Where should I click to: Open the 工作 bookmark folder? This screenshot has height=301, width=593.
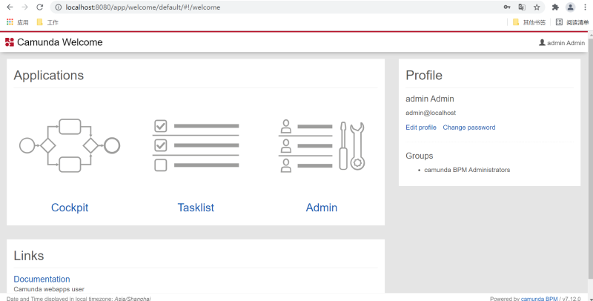click(47, 22)
